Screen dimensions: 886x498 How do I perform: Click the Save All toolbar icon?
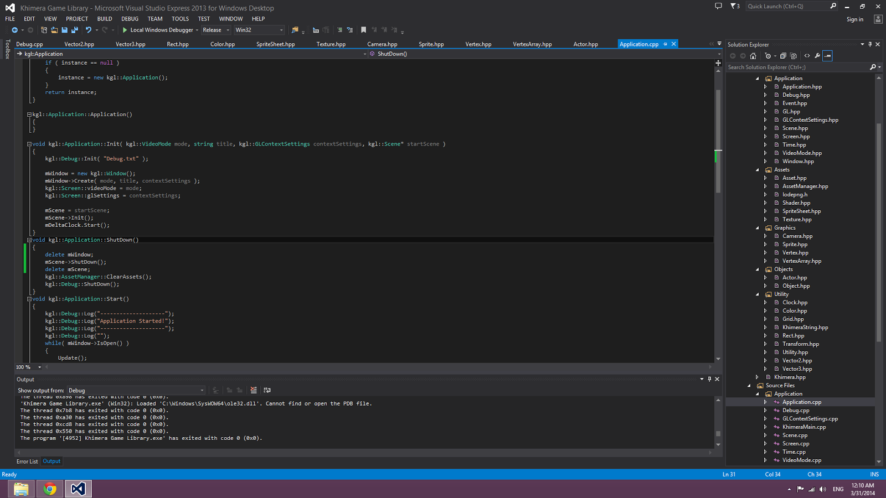pos(75,30)
